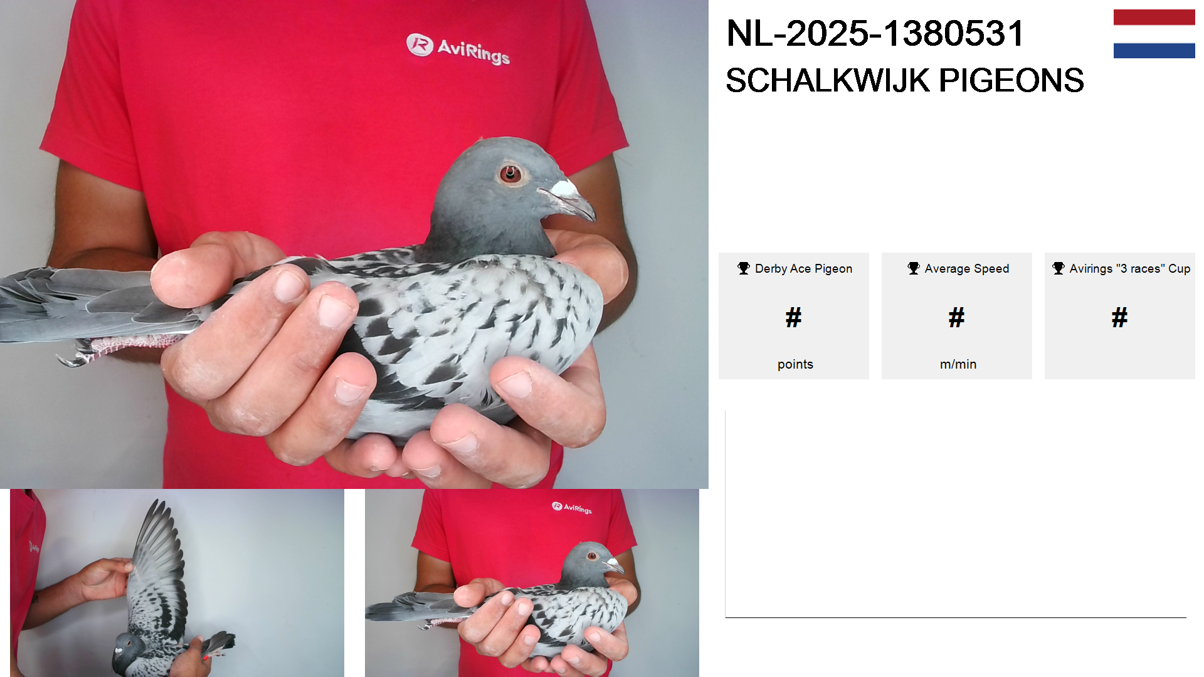This screenshot has width=1204, height=677.
Task: Click the m/min label in speed card
Action: coord(958,364)
